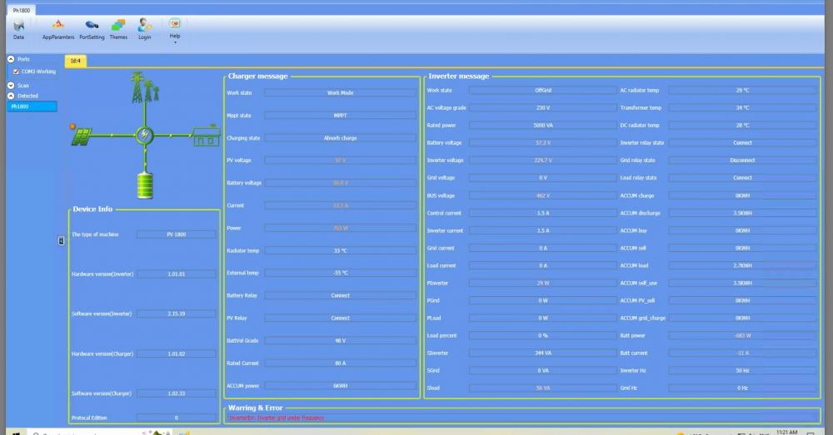The height and width of the screenshot is (435, 833).
Task: Click the ACCUM discharge value field
Action: (742, 213)
